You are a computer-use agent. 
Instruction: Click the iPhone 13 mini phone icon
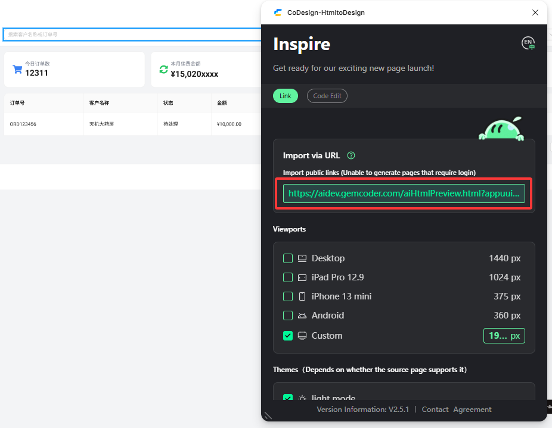[x=302, y=296]
